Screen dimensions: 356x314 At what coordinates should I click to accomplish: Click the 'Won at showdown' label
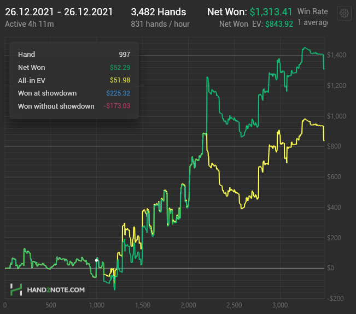pos(47,93)
